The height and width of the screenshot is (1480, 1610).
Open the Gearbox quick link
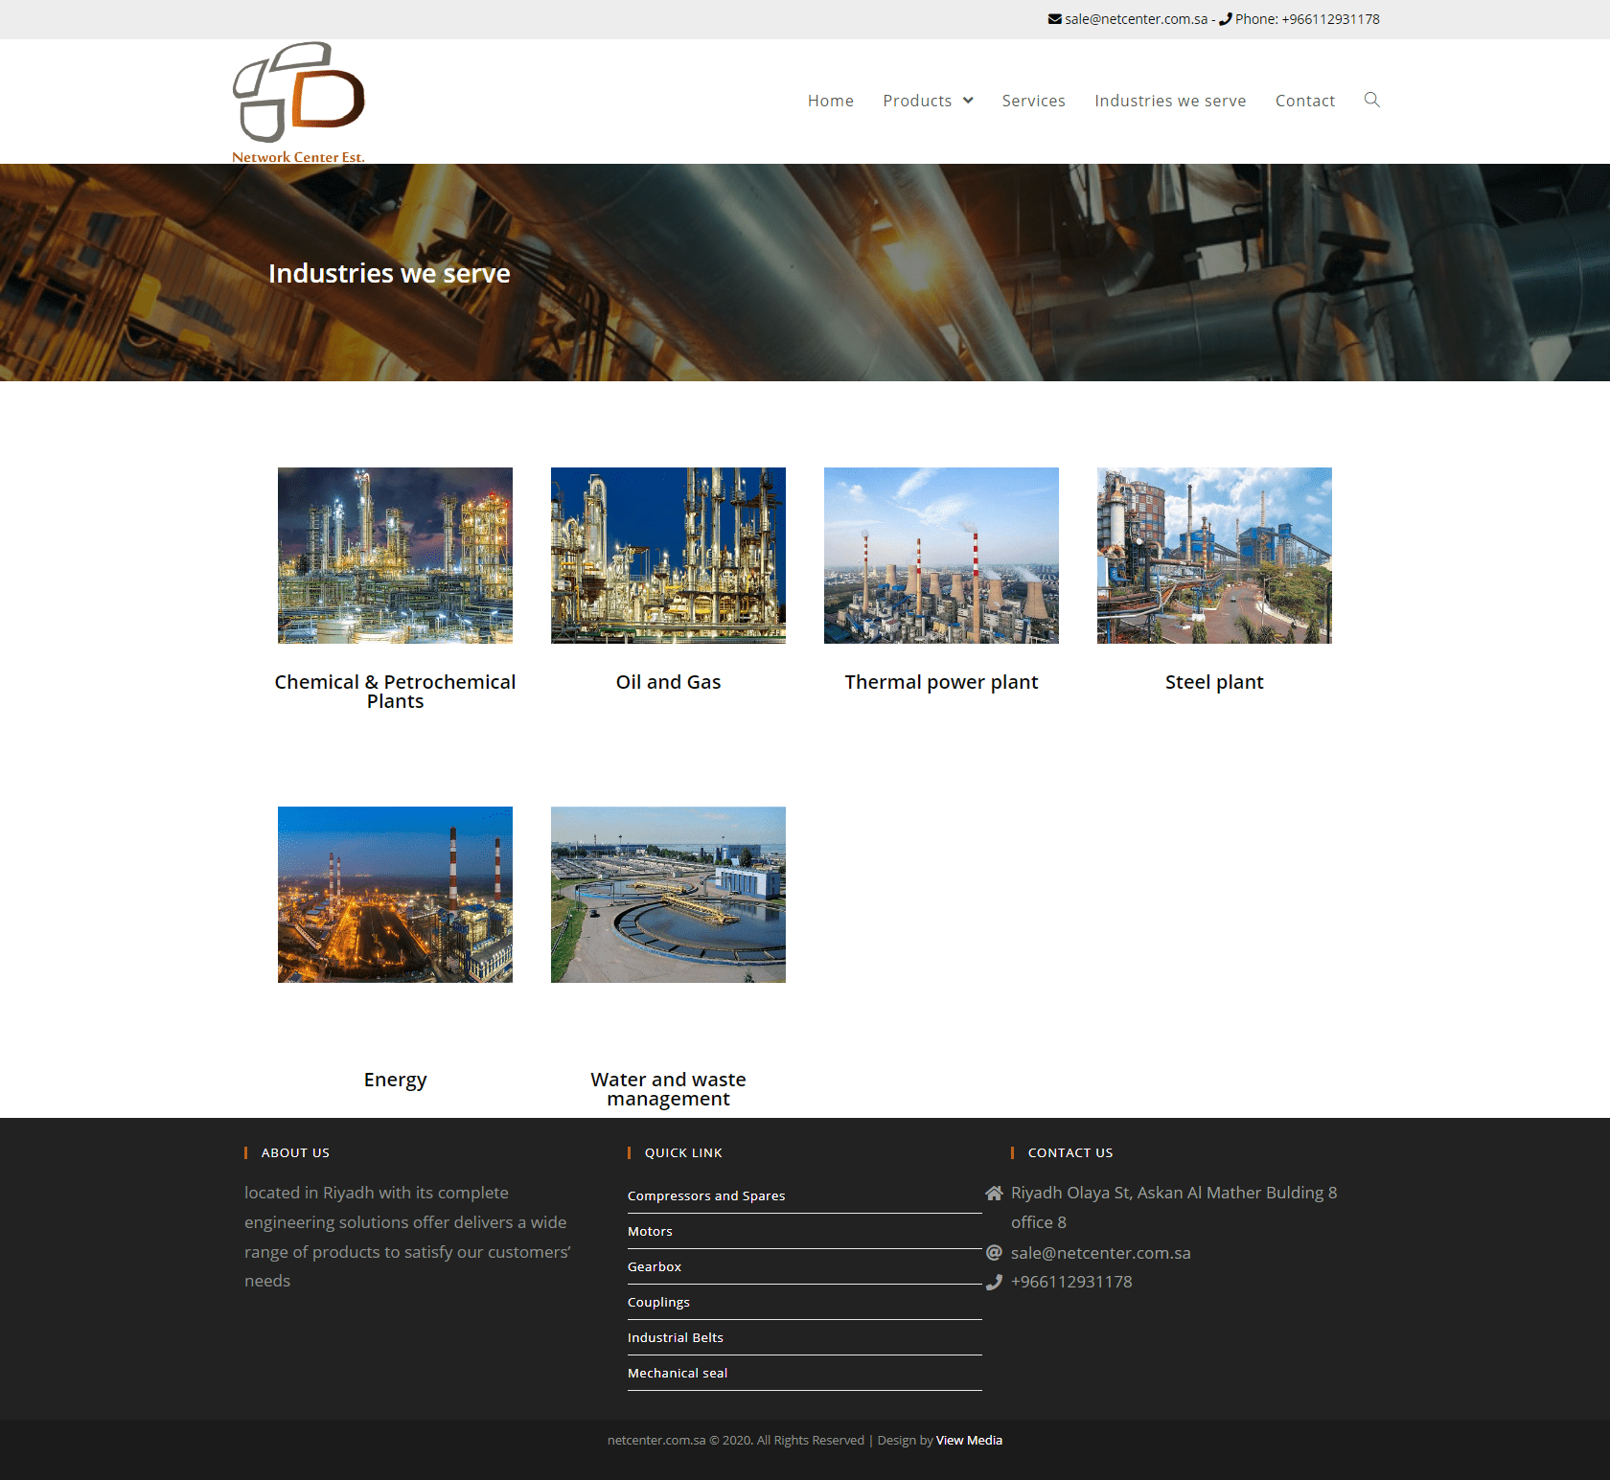tap(654, 1266)
